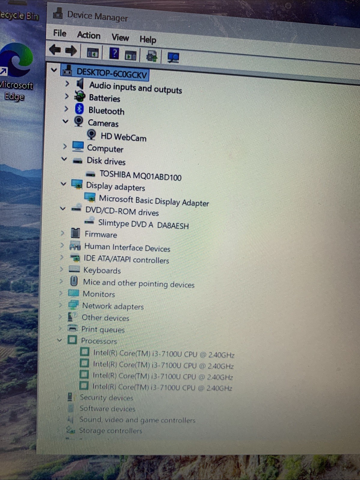360x480 pixels.
Task: Click the Forward arrow toolbar button
Action: click(x=71, y=51)
